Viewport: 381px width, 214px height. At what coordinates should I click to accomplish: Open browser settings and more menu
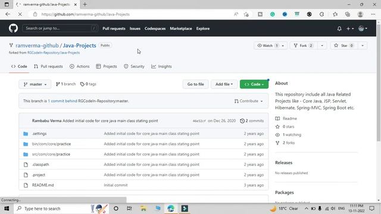tap(373, 14)
